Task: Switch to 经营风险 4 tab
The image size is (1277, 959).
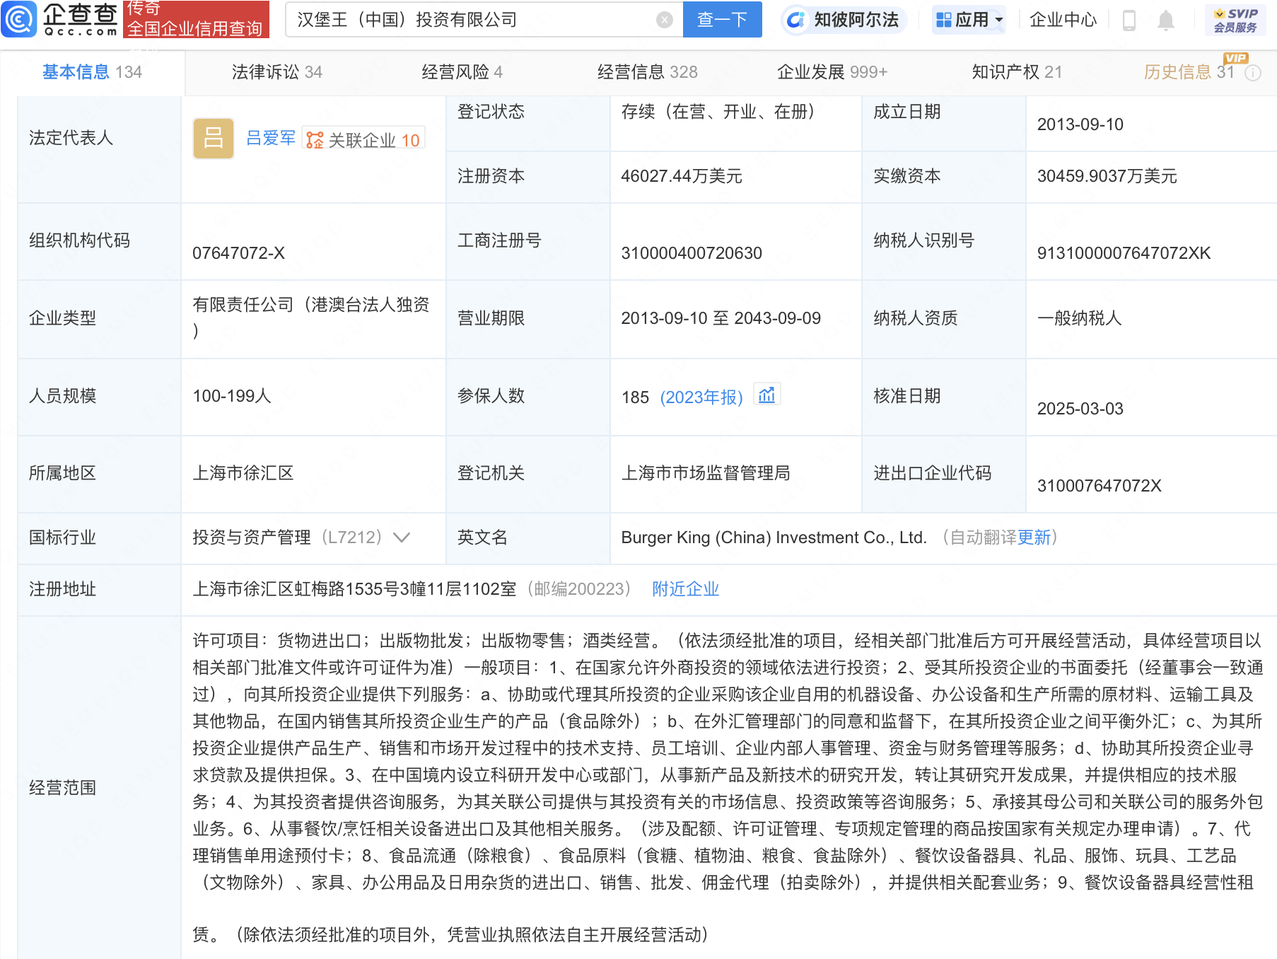Action: click(462, 72)
